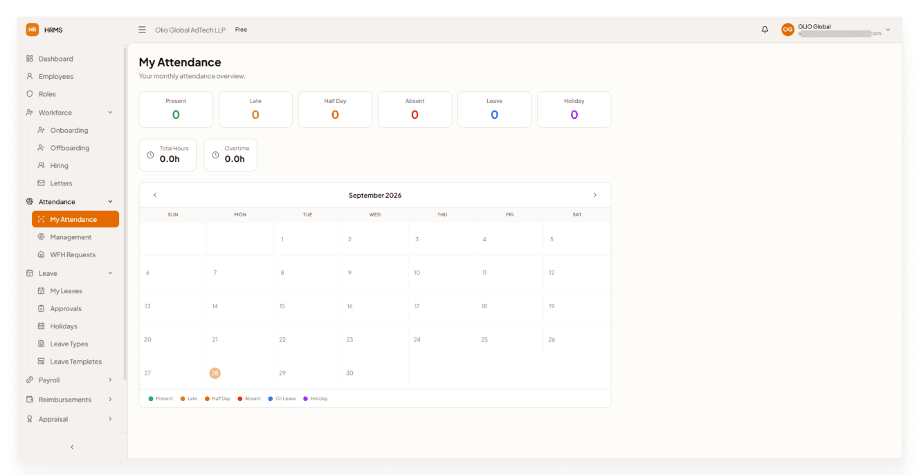This screenshot has width=919, height=475.
Task: Click the Holidays calendar icon
Action: point(42,326)
